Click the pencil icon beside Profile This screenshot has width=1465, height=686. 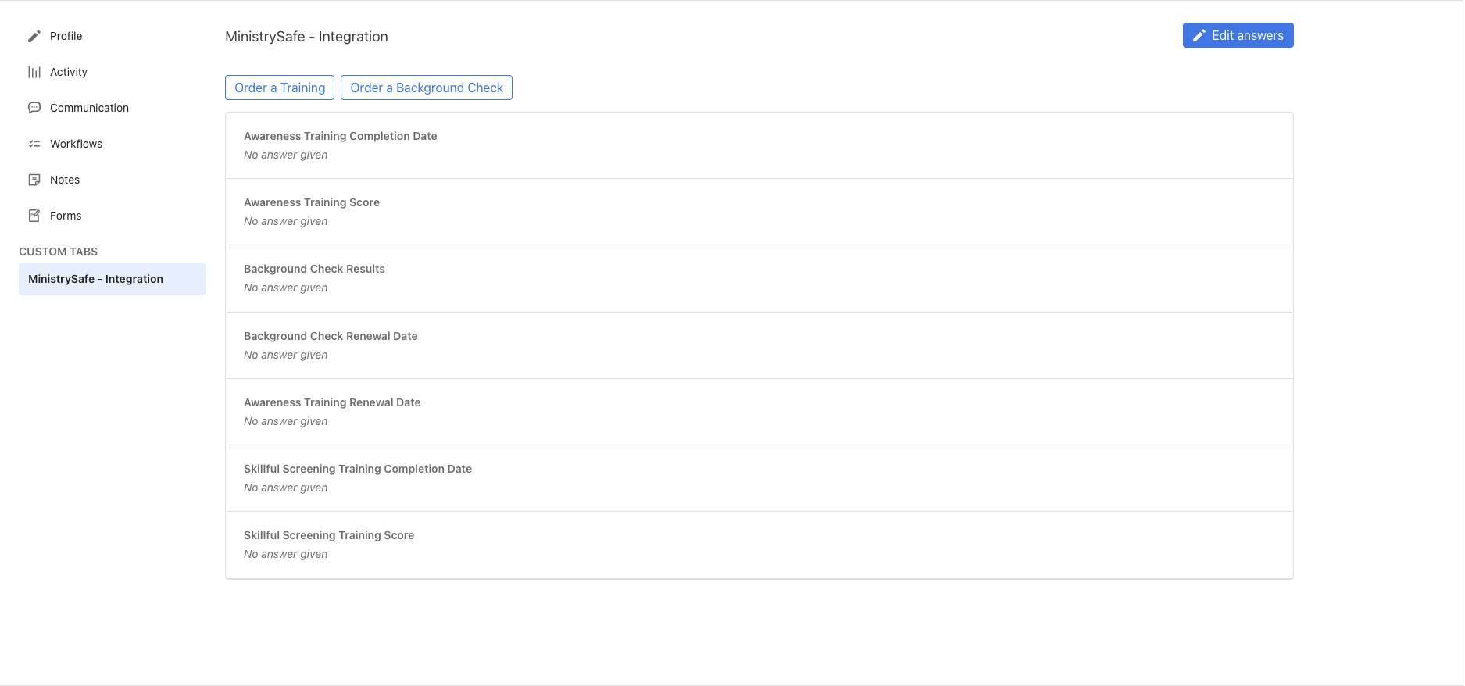pyautogui.click(x=34, y=36)
